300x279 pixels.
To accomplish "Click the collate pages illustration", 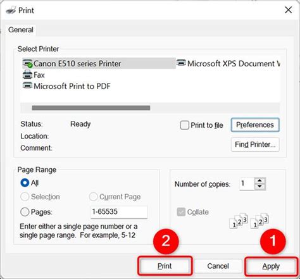I will pos(249,221).
